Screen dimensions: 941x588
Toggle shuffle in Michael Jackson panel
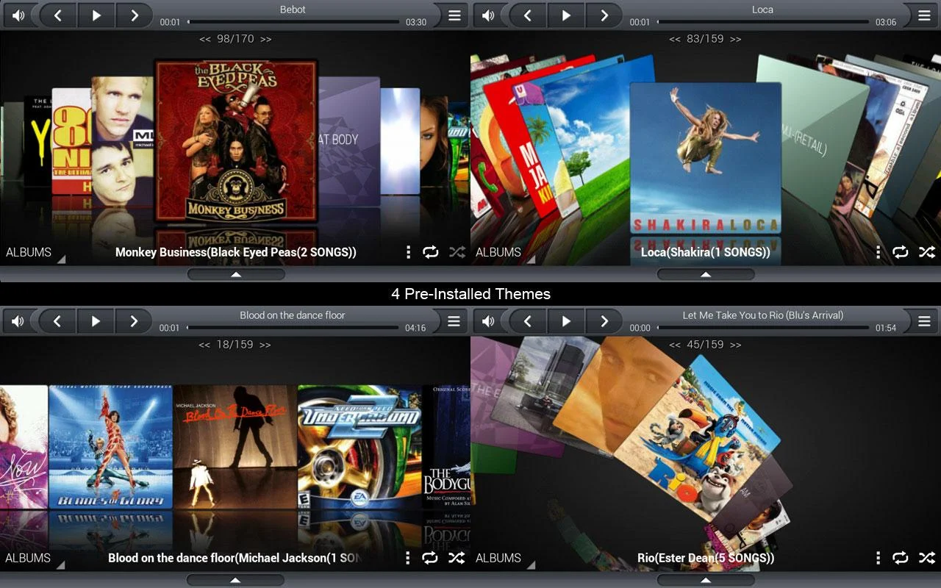point(457,558)
